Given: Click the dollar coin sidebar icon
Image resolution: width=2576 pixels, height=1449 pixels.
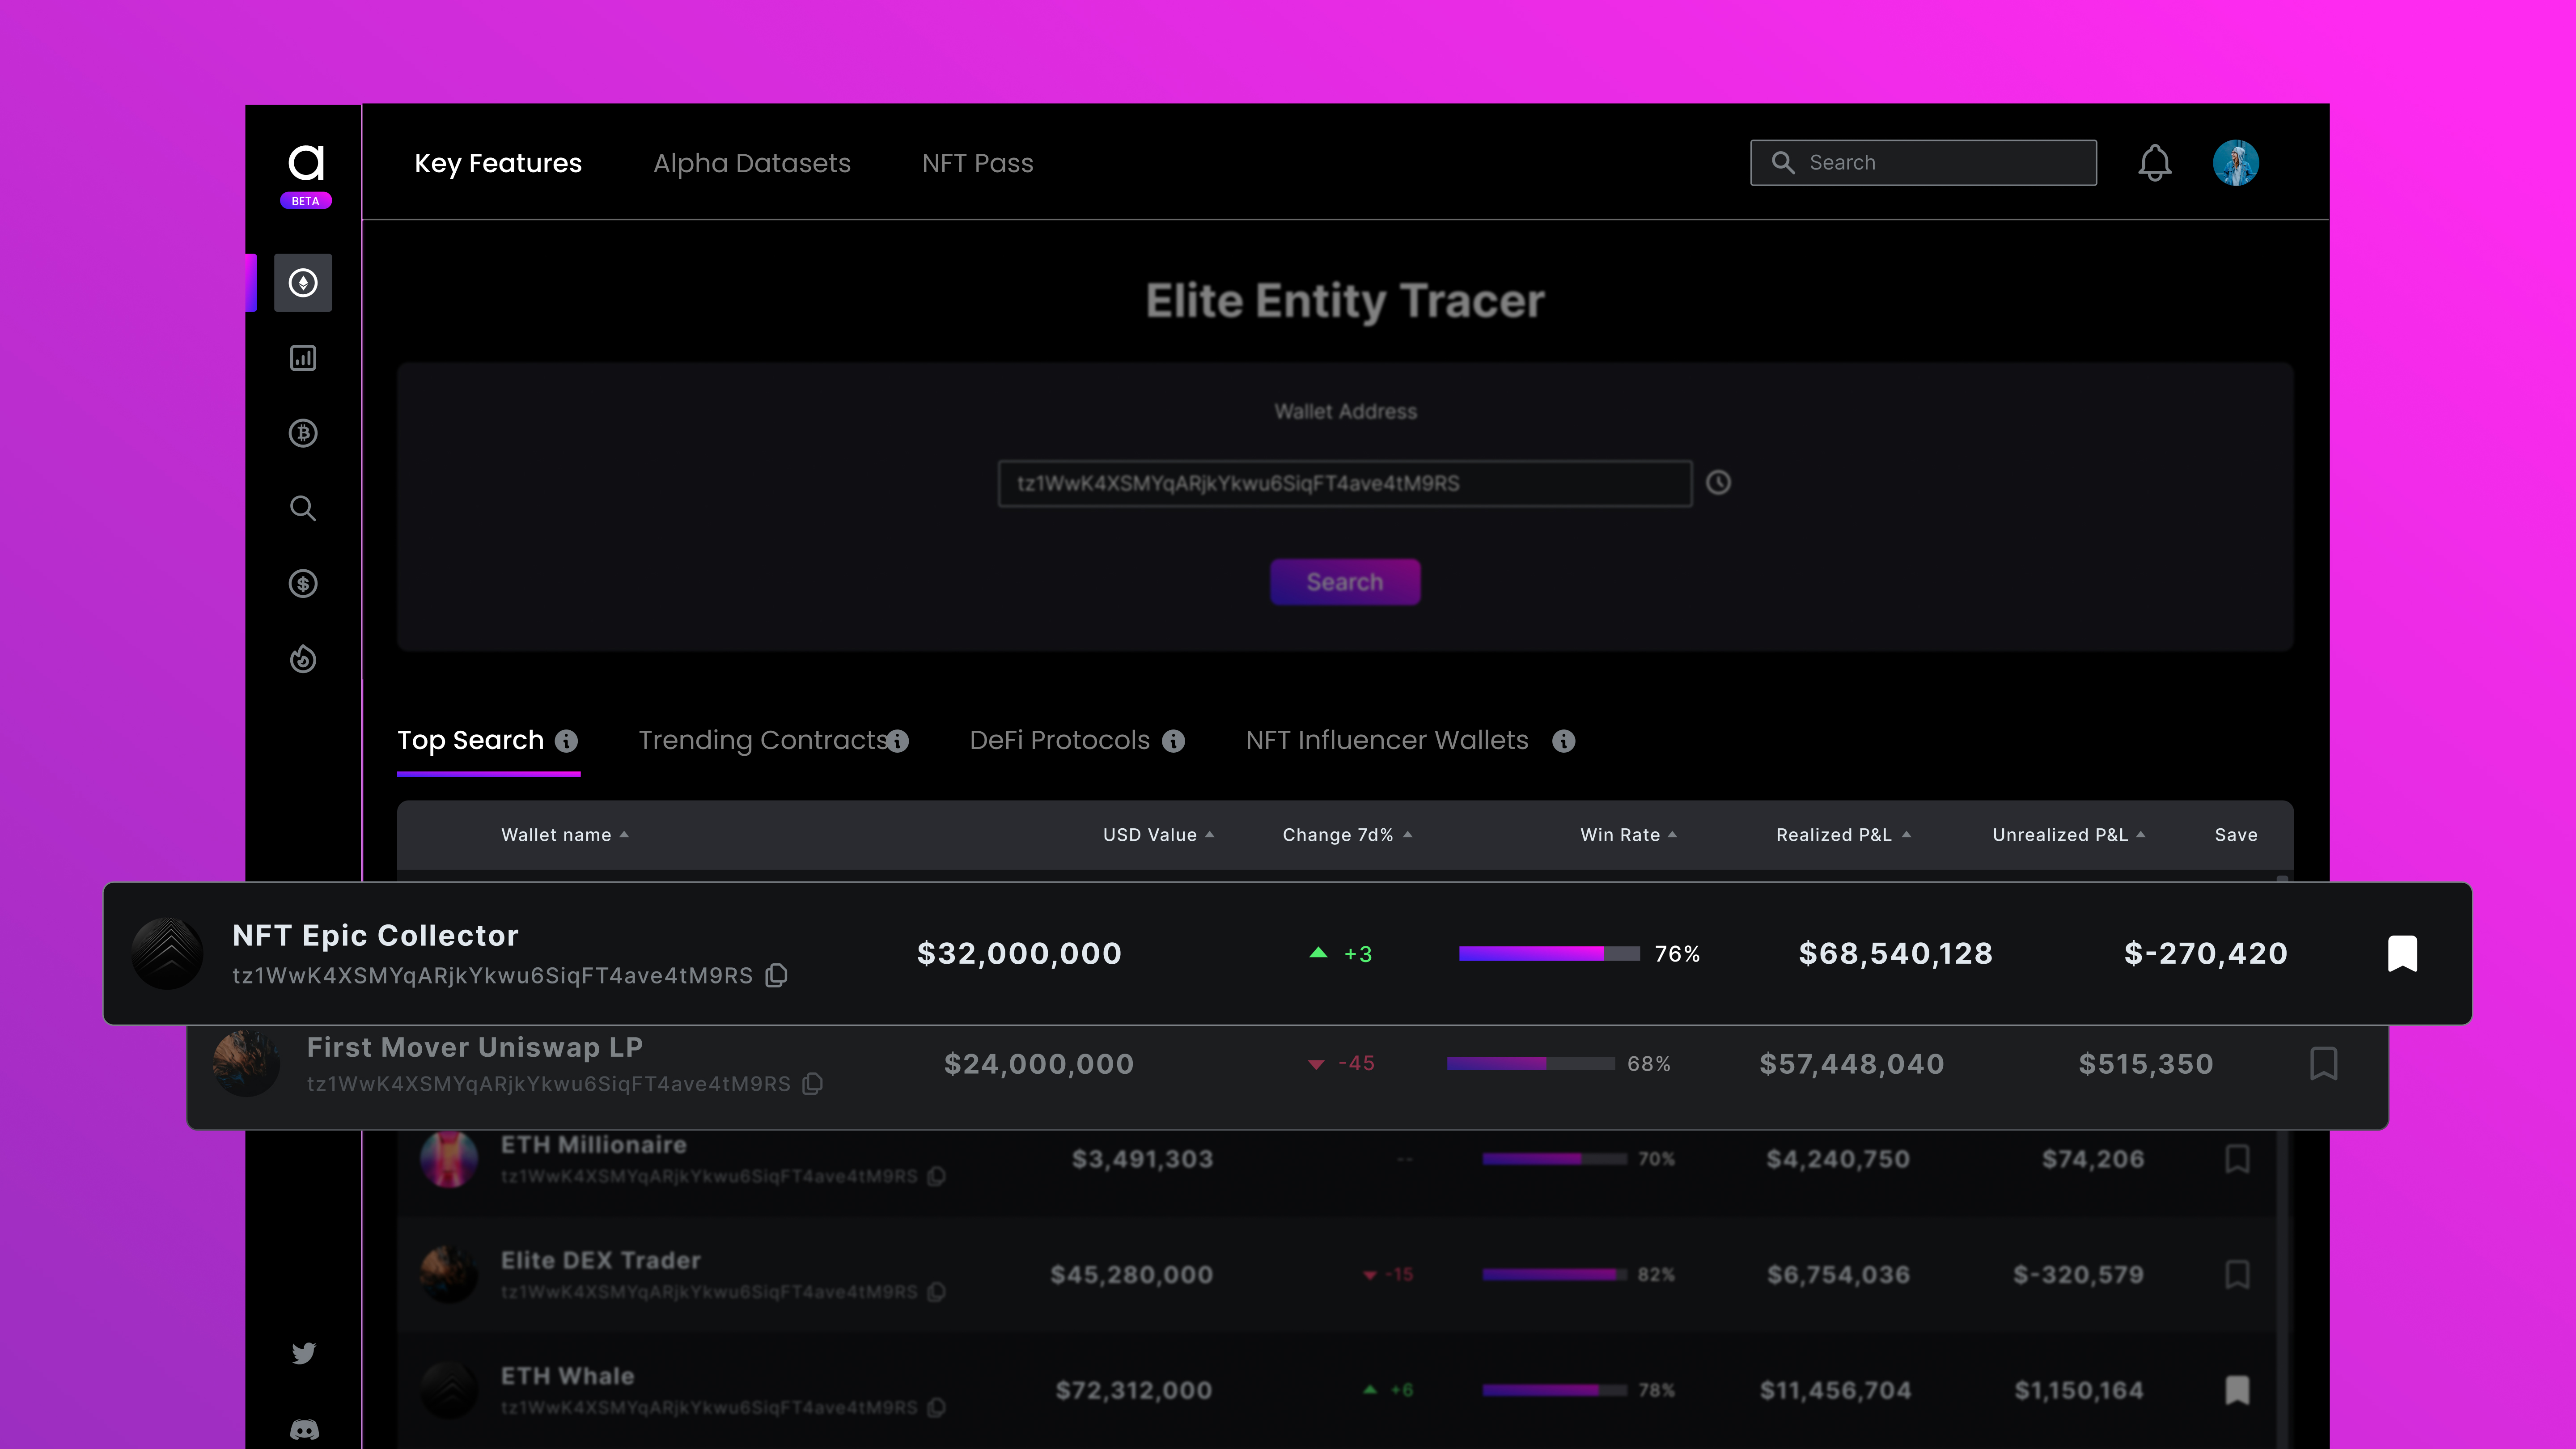Looking at the screenshot, I should [303, 584].
